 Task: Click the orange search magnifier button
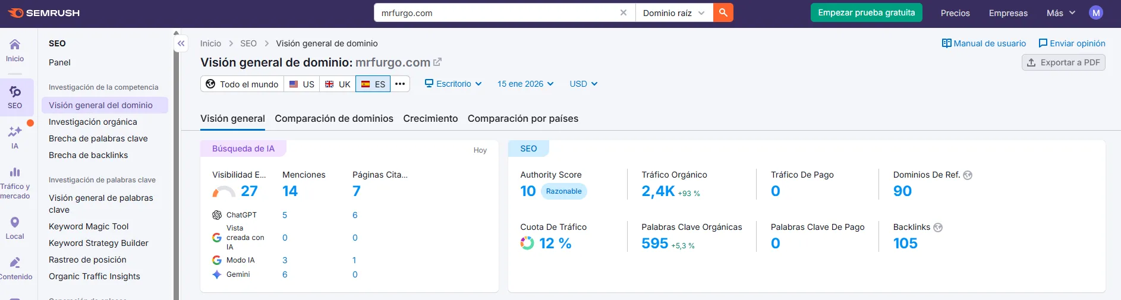coord(723,12)
